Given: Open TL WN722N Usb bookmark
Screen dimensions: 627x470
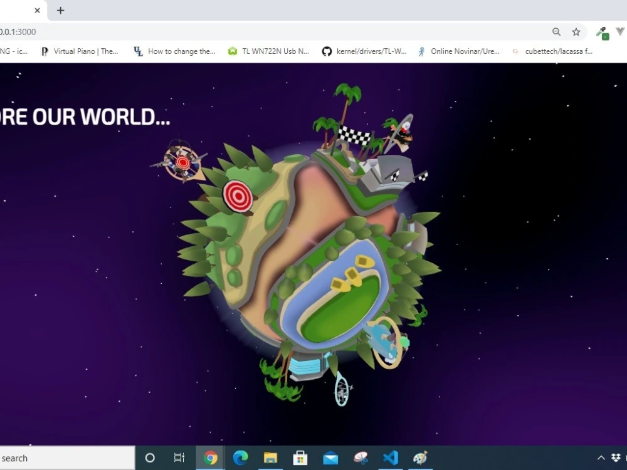Looking at the screenshot, I should (269, 51).
